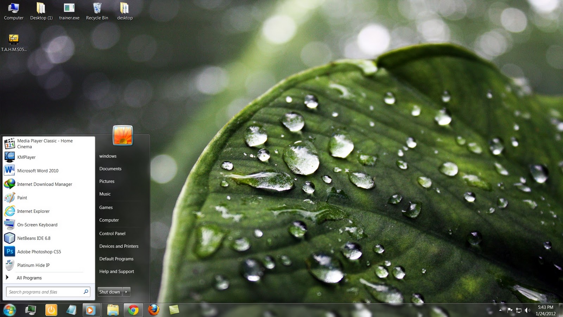The image size is (563, 317).
Task: Show hidden icons in the system tray
Action: click(500, 310)
